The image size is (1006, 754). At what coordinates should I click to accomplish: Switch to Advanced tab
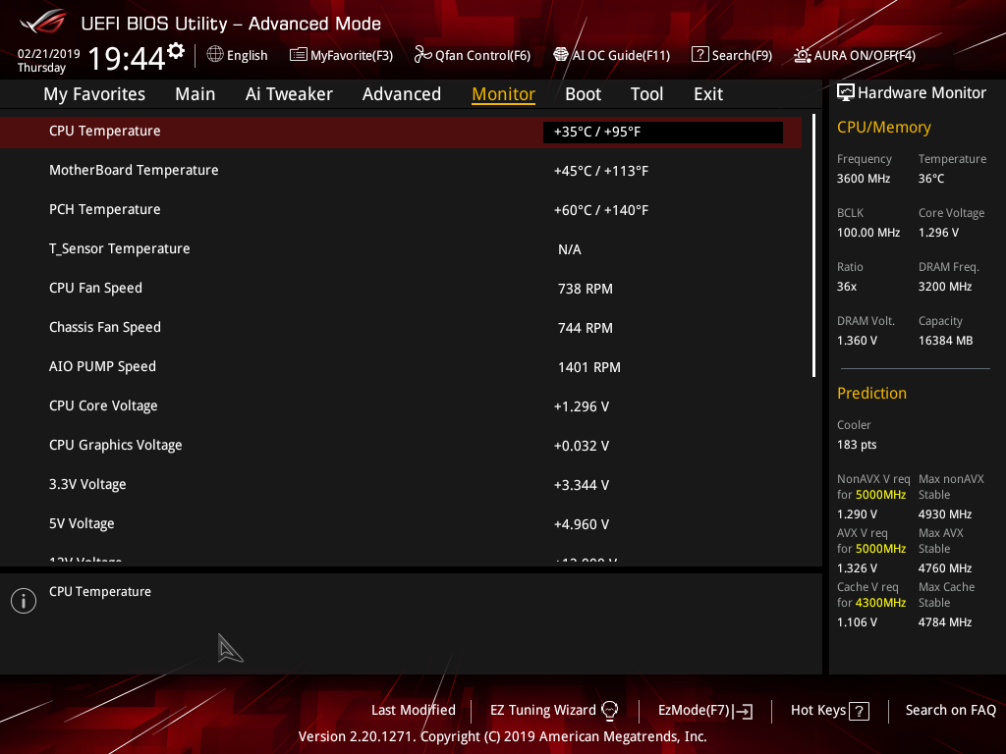(402, 94)
